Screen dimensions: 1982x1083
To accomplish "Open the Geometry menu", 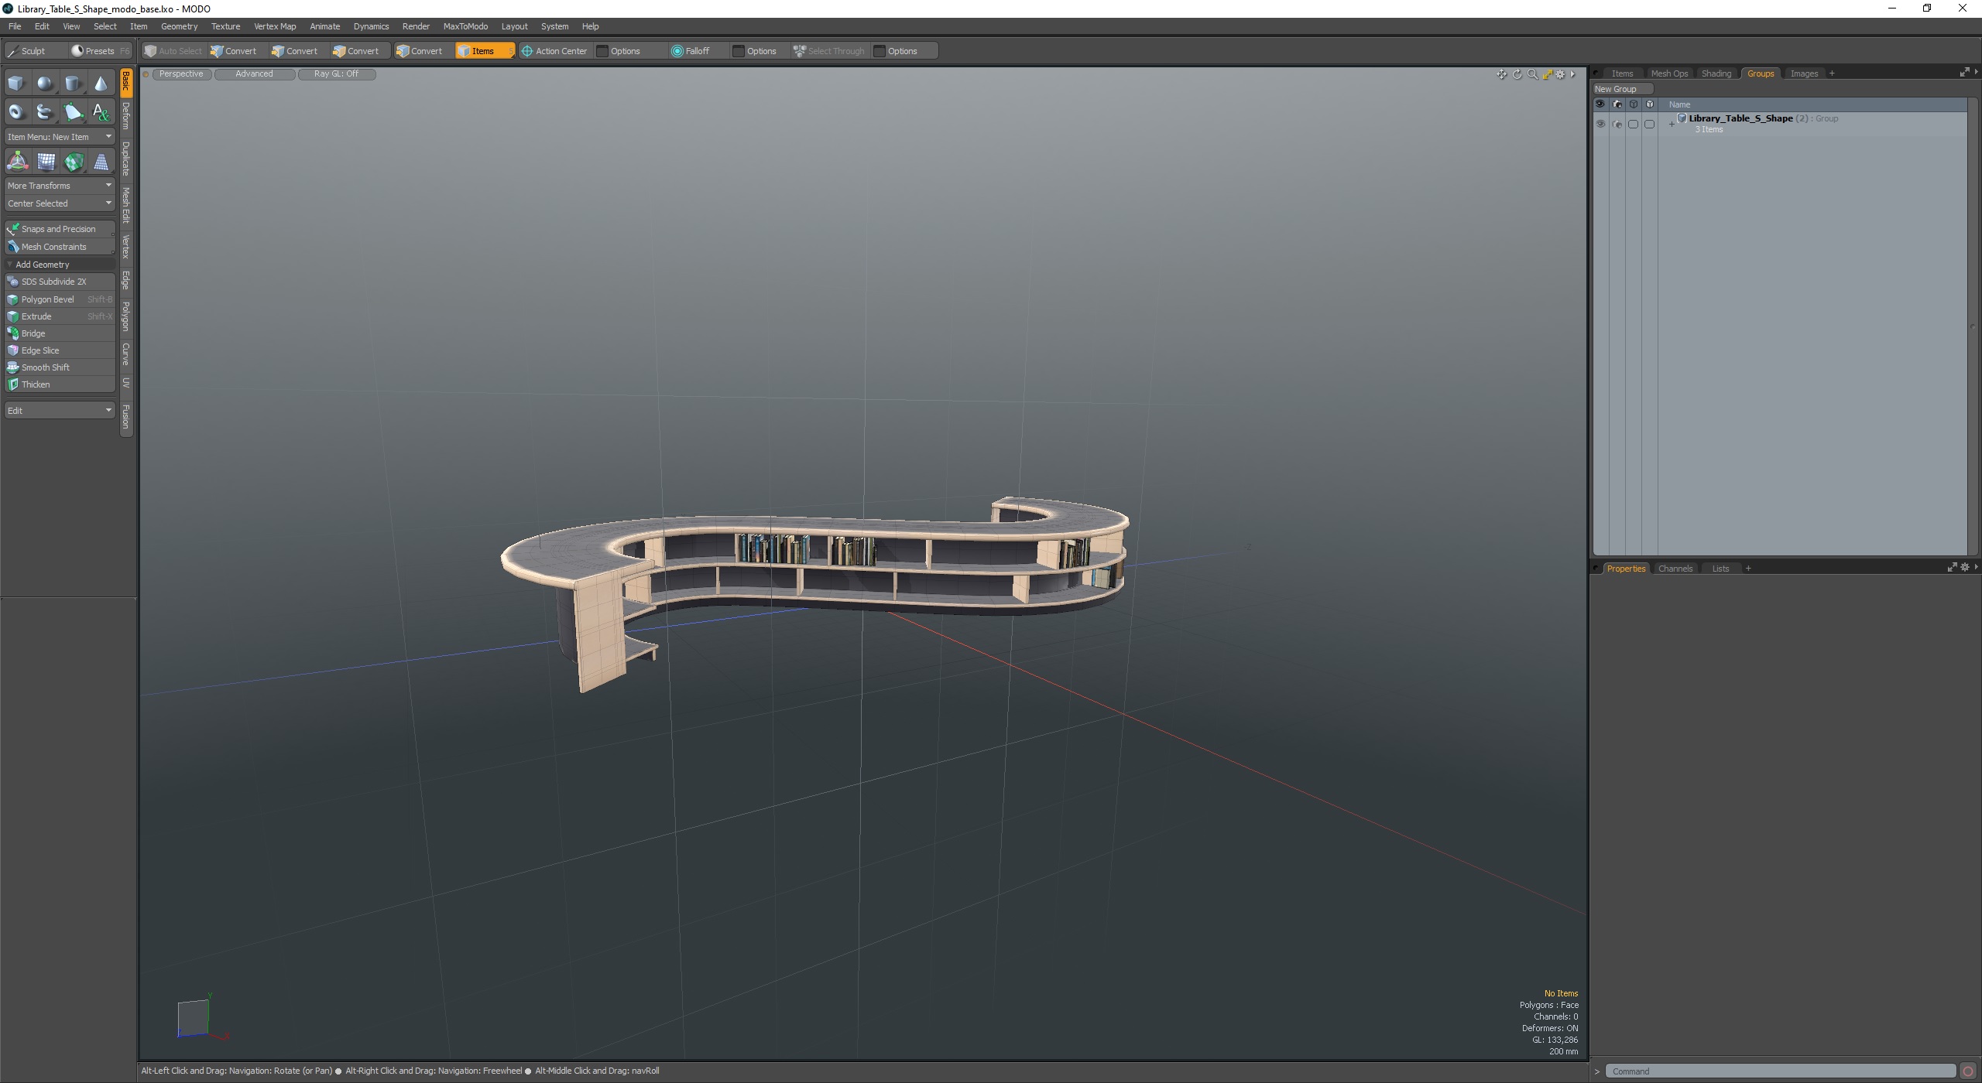I will pos(179,26).
